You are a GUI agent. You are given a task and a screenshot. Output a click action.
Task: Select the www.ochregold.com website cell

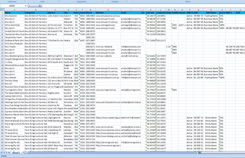pos(108,25)
